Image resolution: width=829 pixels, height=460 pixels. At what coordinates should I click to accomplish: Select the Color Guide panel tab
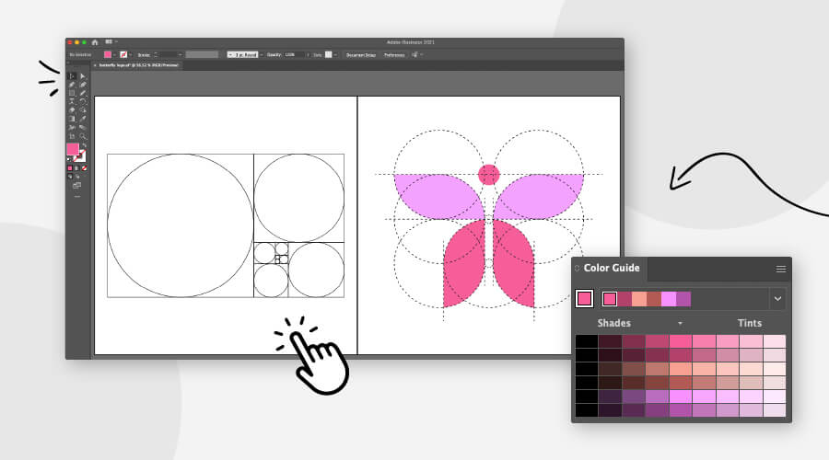point(611,269)
